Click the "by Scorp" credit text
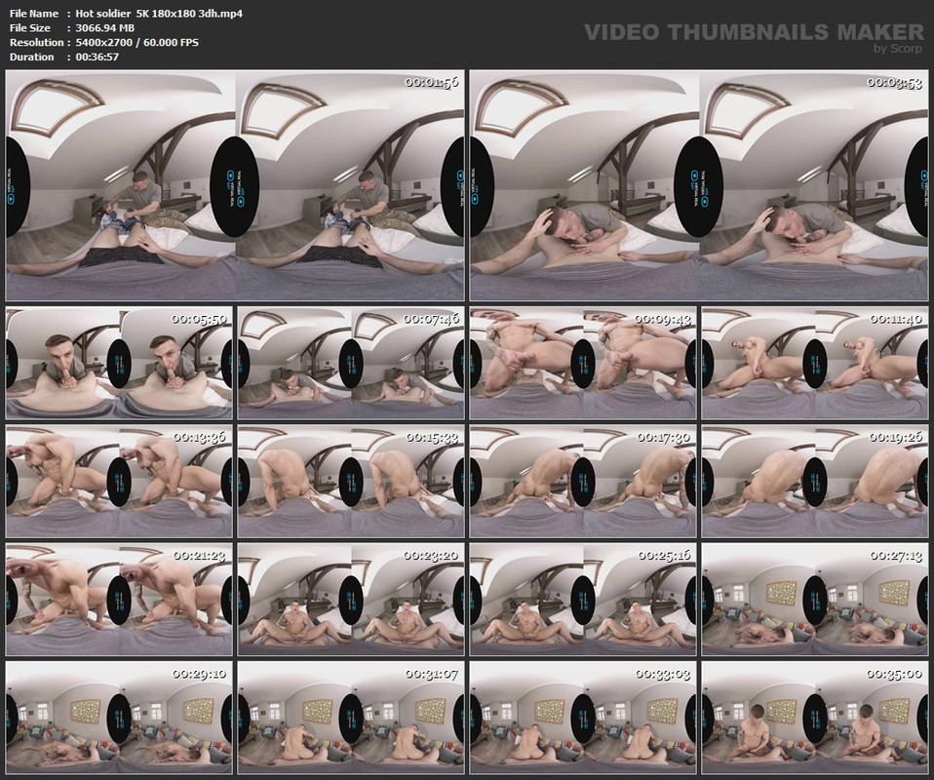This screenshot has width=934, height=780. click(896, 49)
